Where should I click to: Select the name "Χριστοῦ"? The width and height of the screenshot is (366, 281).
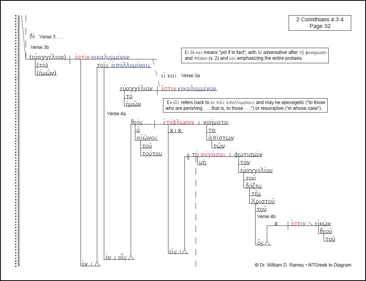click(x=263, y=201)
